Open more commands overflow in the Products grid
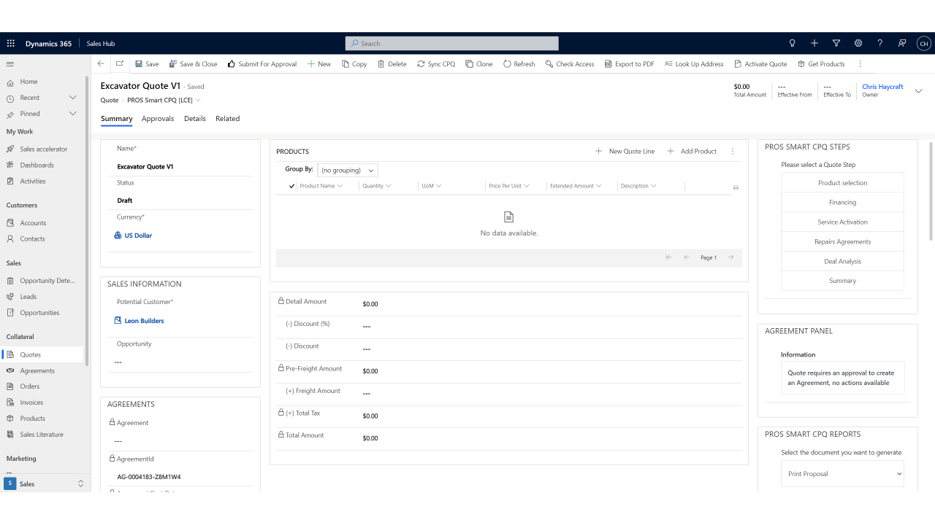935x525 pixels. pos(733,152)
